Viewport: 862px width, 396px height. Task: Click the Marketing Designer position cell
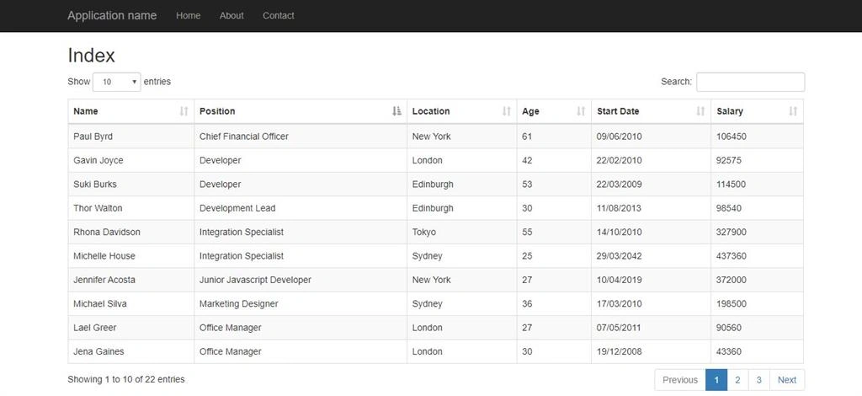301,303
